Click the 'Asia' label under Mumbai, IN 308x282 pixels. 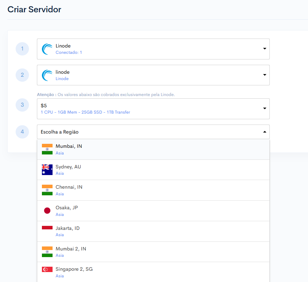click(x=60, y=153)
